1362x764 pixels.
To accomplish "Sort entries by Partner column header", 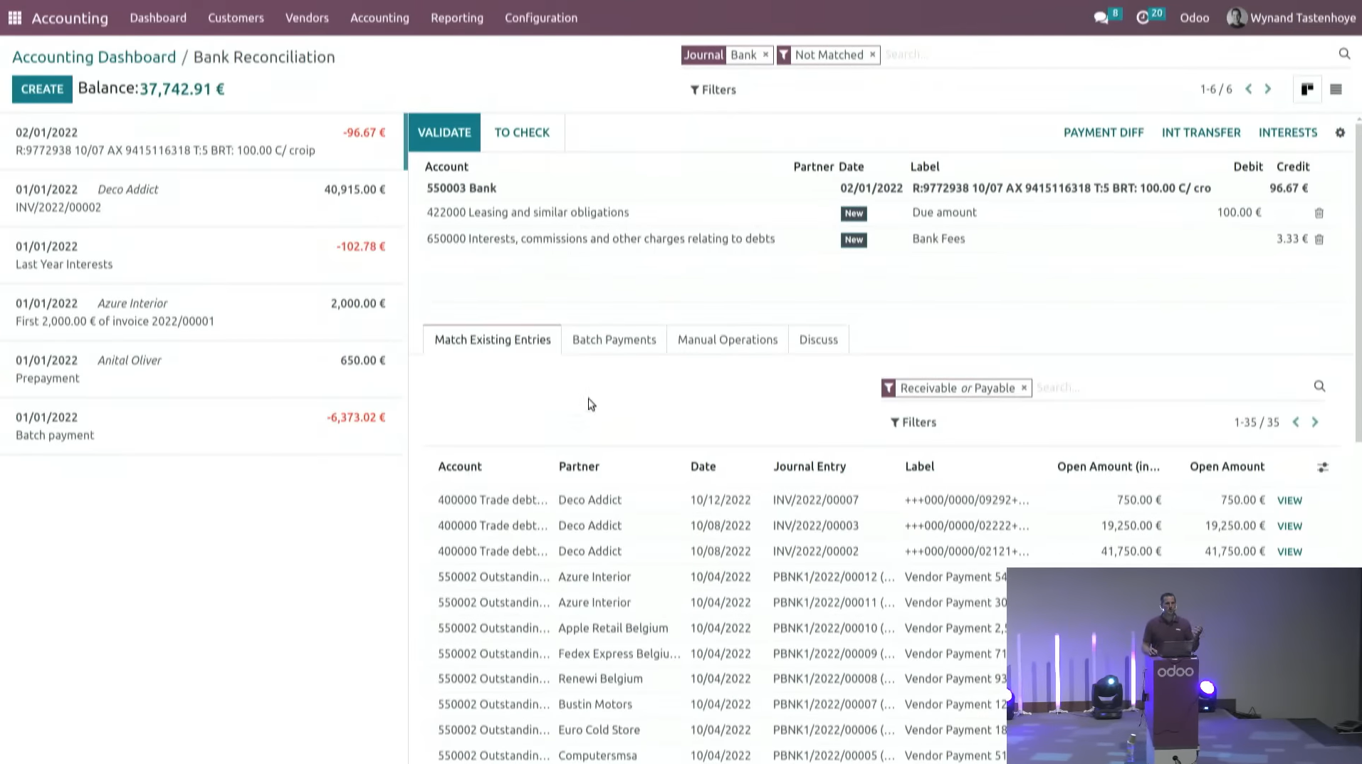I will click(x=579, y=466).
